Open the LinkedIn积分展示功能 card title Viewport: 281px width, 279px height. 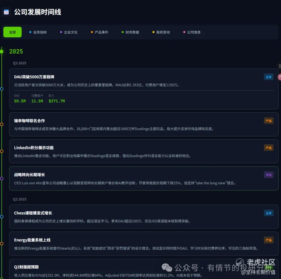(x=34, y=148)
